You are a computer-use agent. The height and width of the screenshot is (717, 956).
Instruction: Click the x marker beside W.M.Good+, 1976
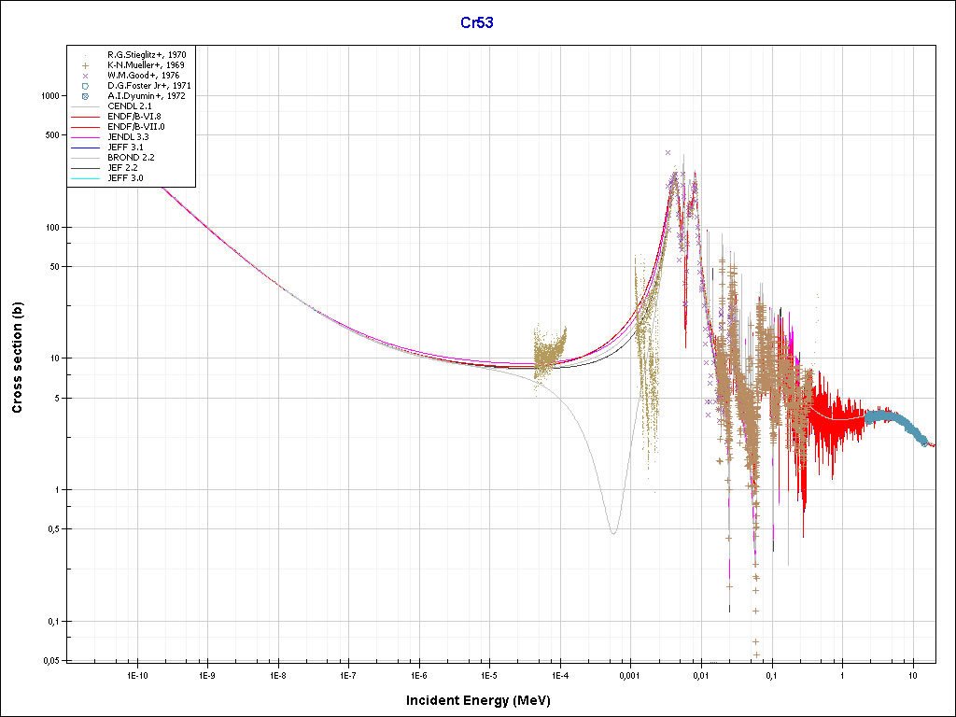(x=85, y=76)
